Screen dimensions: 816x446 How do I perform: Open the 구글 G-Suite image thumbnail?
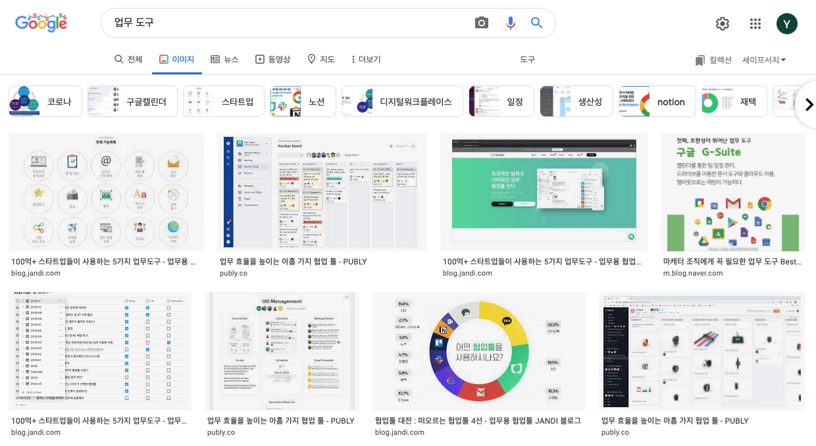(733, 192)
